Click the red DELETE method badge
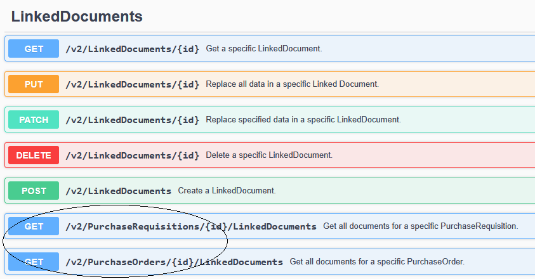The height and width of the screenshot is (279, 535). pyautogui.click(x=34, y=155)
